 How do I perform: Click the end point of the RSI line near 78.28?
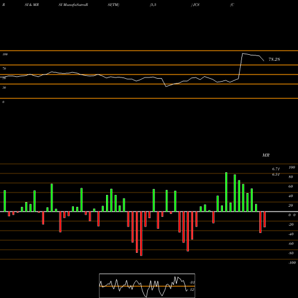point(264,61)
